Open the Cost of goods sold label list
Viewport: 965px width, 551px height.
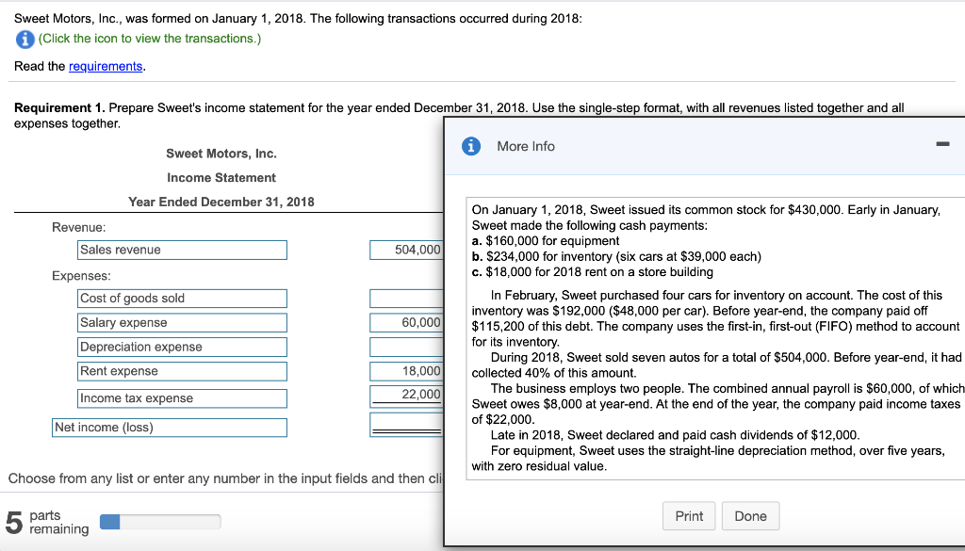click(x=181, y=298)
